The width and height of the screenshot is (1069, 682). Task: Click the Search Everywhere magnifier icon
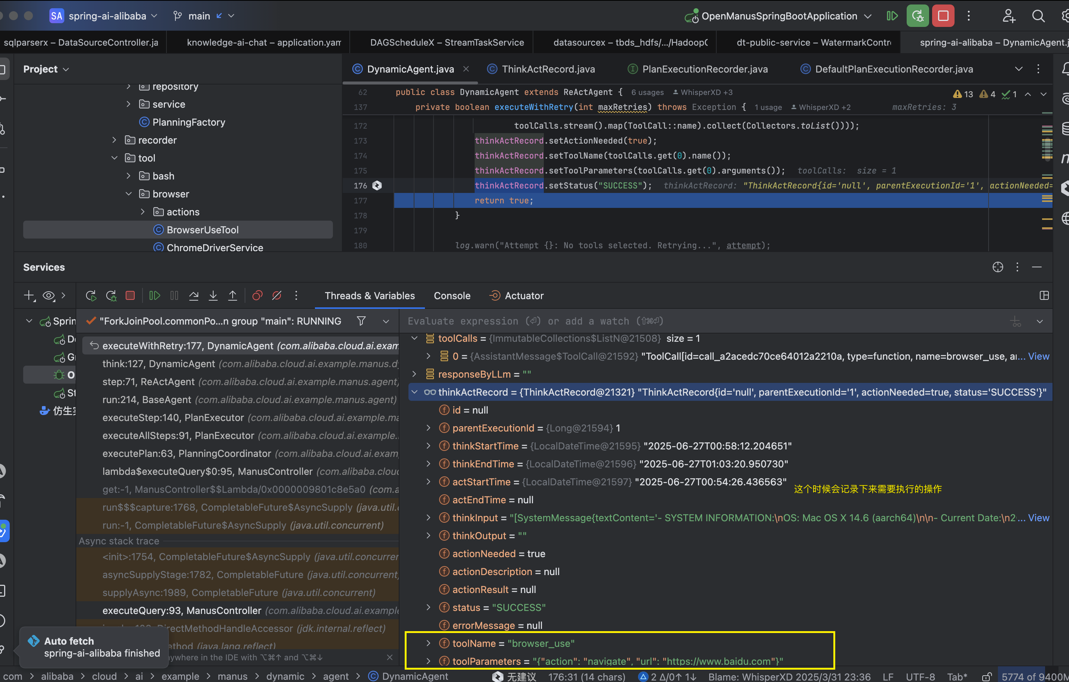[x=1038, y=16]
